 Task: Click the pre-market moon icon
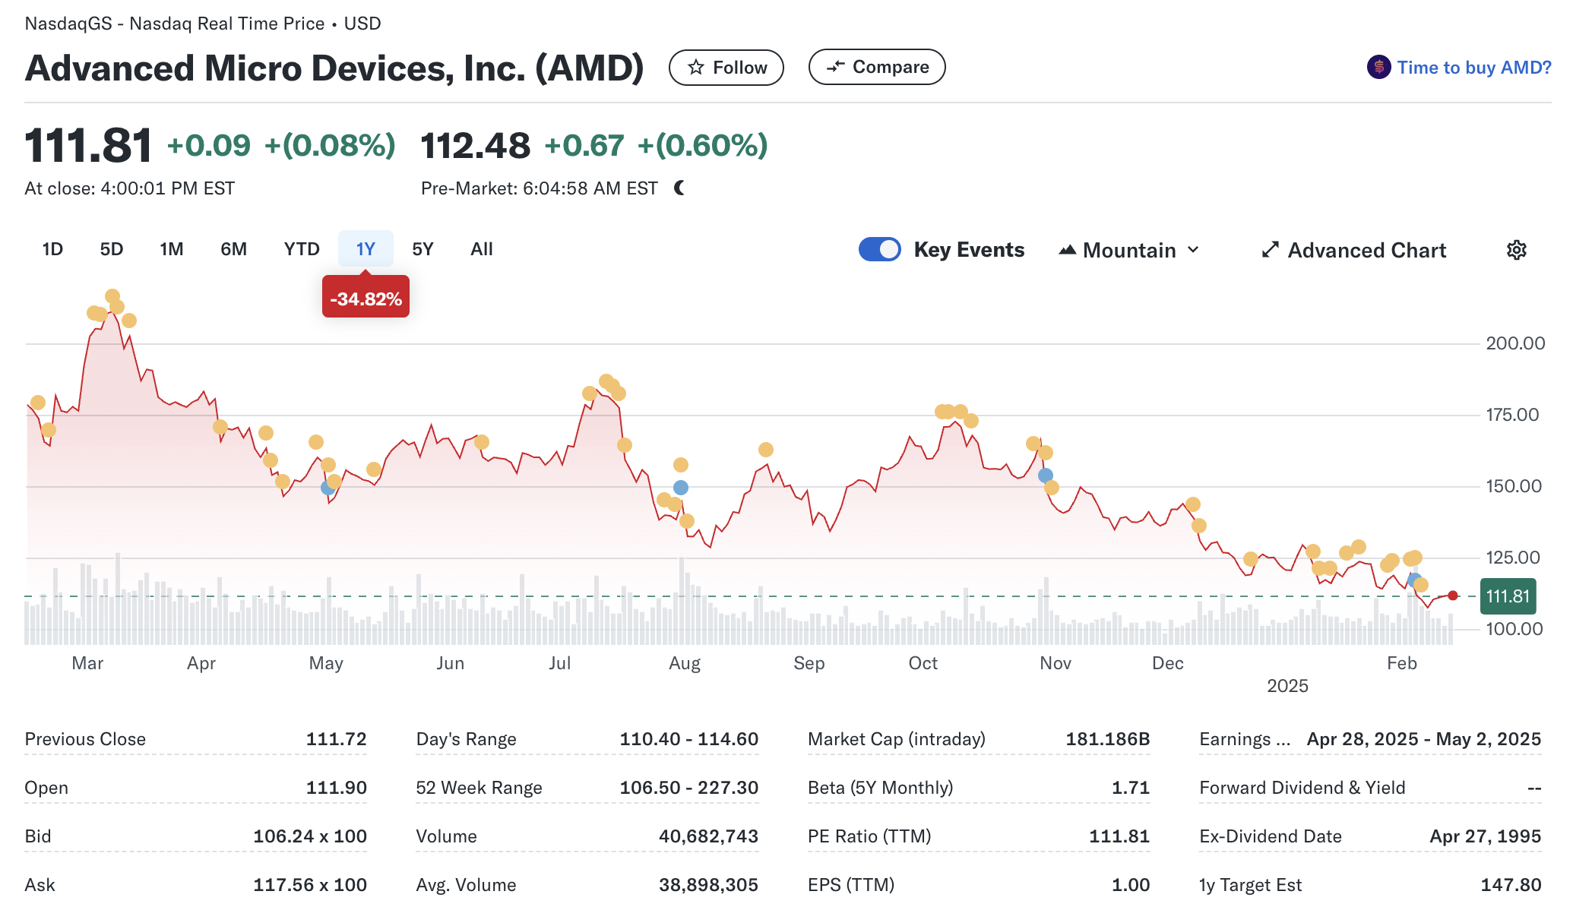(679, 188)
